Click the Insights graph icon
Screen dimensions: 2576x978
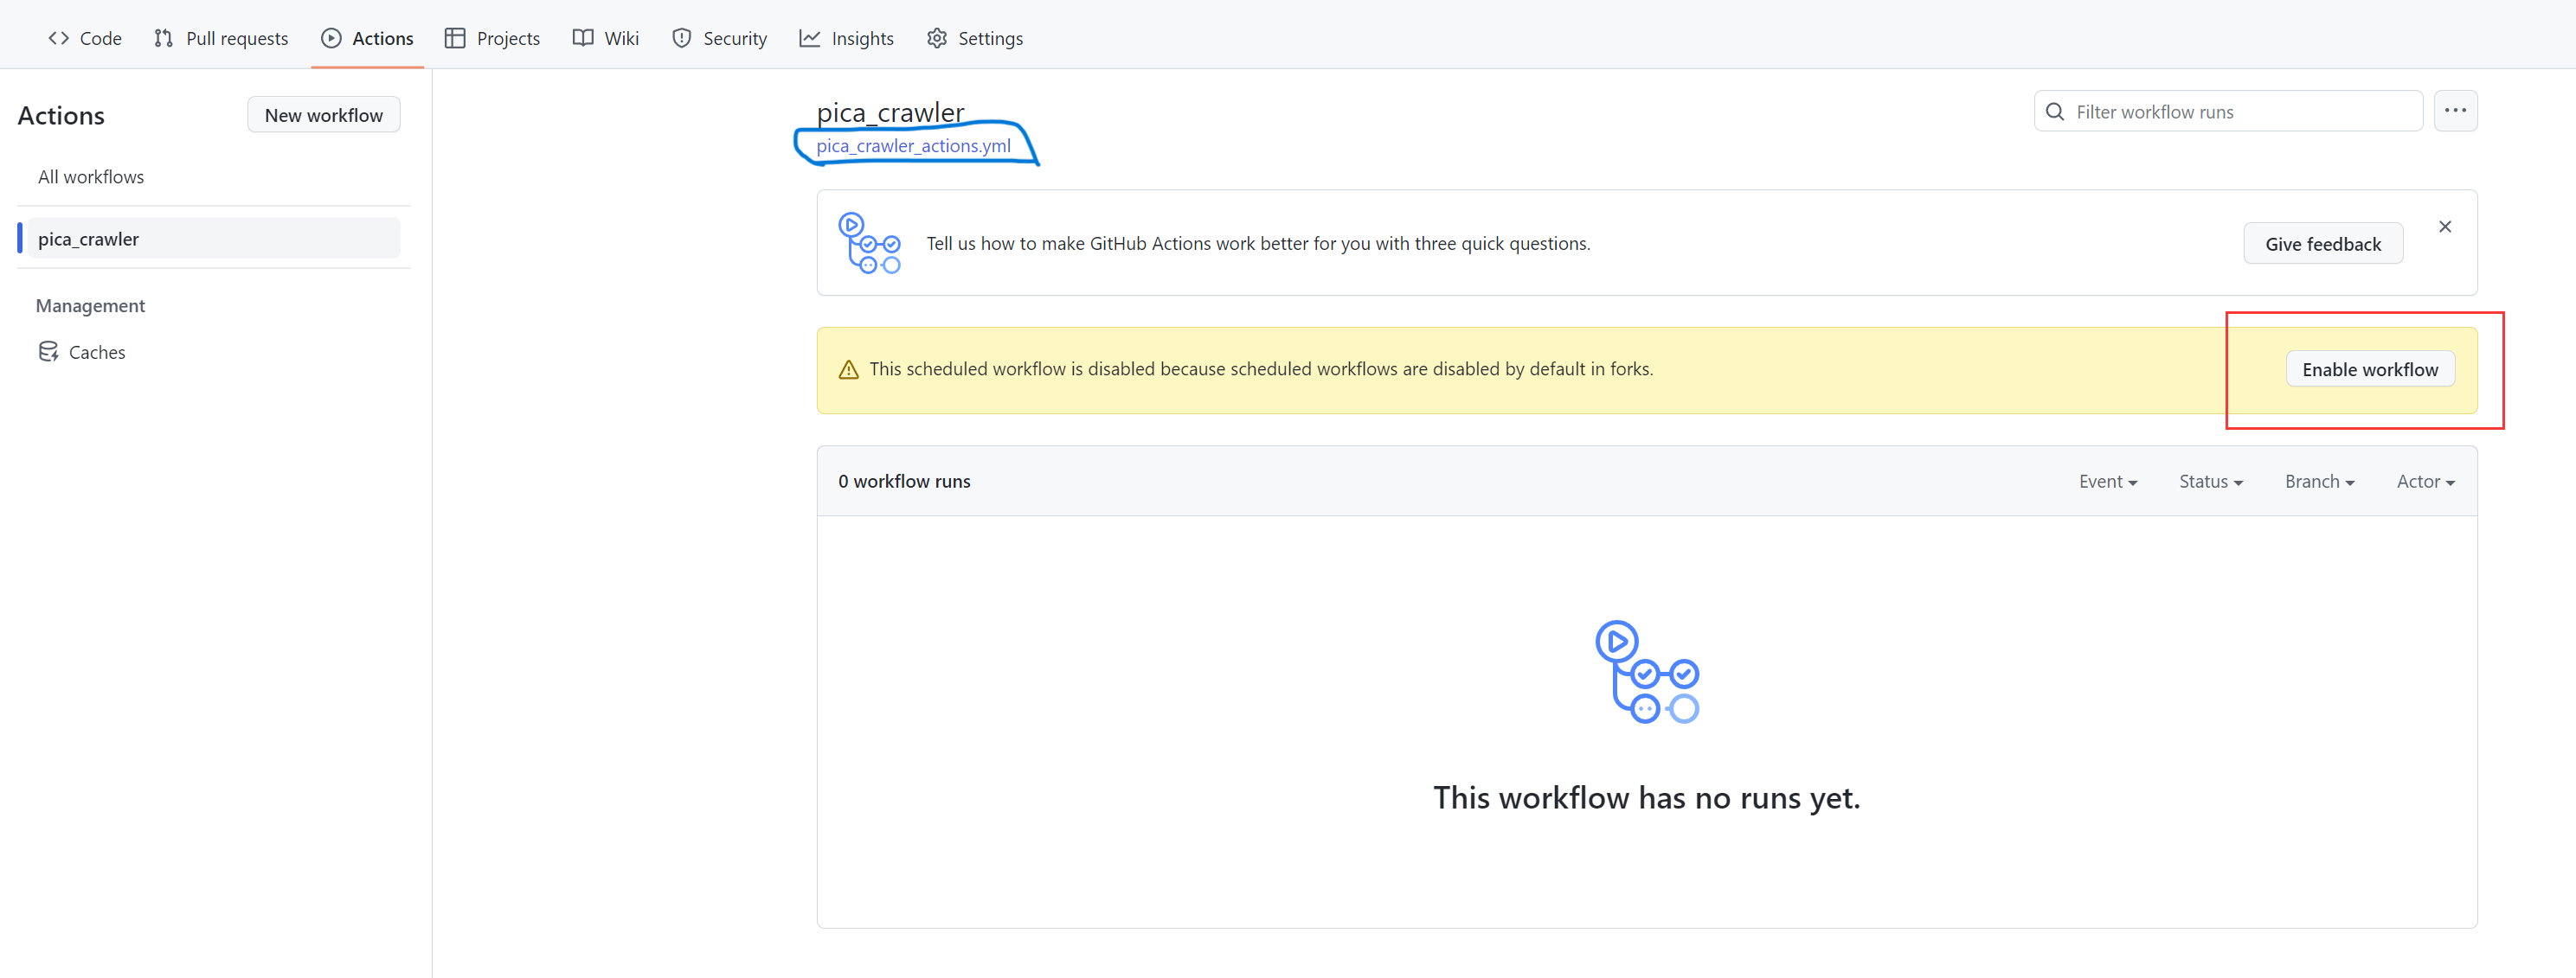pyautogui.click(x=809, y=38)
